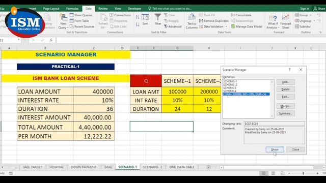Click Clear filter option

pyautogui.click(x=170, y=15)
